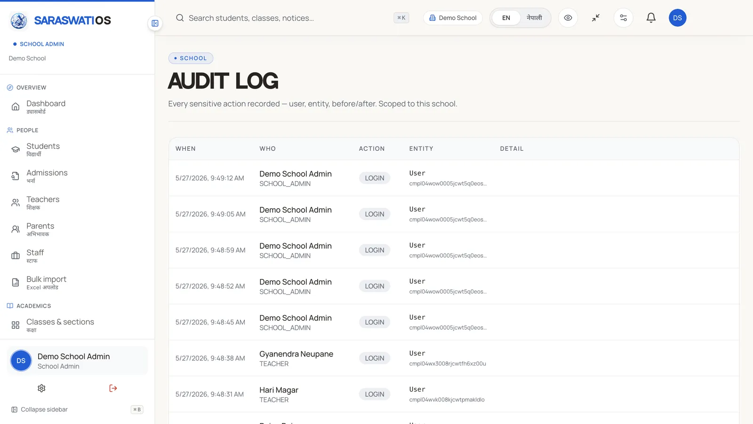Screen dimensions: 753x424
Task: Click the Parents icon
Action: pyautogui.click(x=16, y=229)
